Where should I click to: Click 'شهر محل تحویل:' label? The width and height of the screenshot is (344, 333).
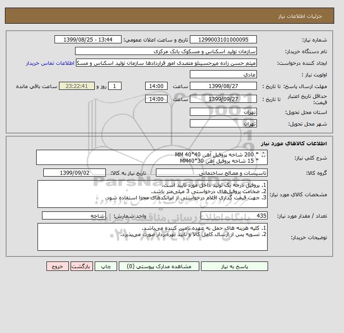[307, 124]
